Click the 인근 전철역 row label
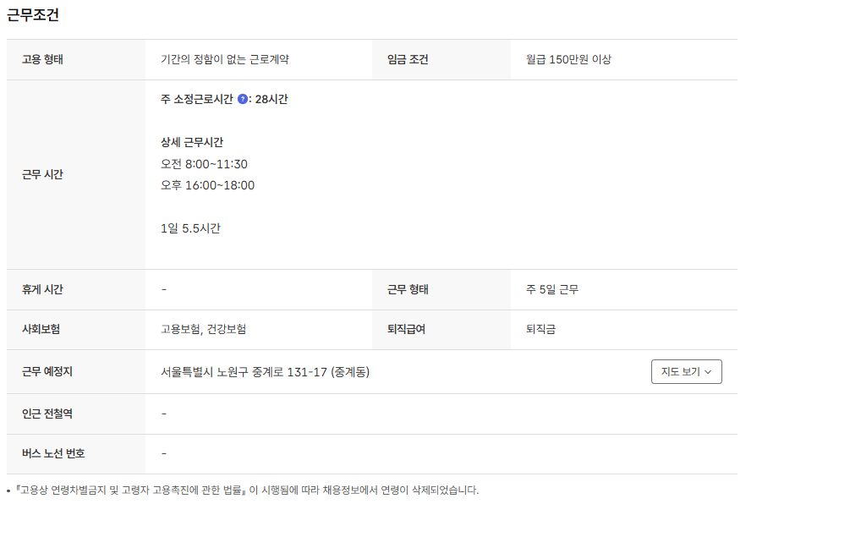This screenshot has height=537, width=861. (x=47, y=414)
